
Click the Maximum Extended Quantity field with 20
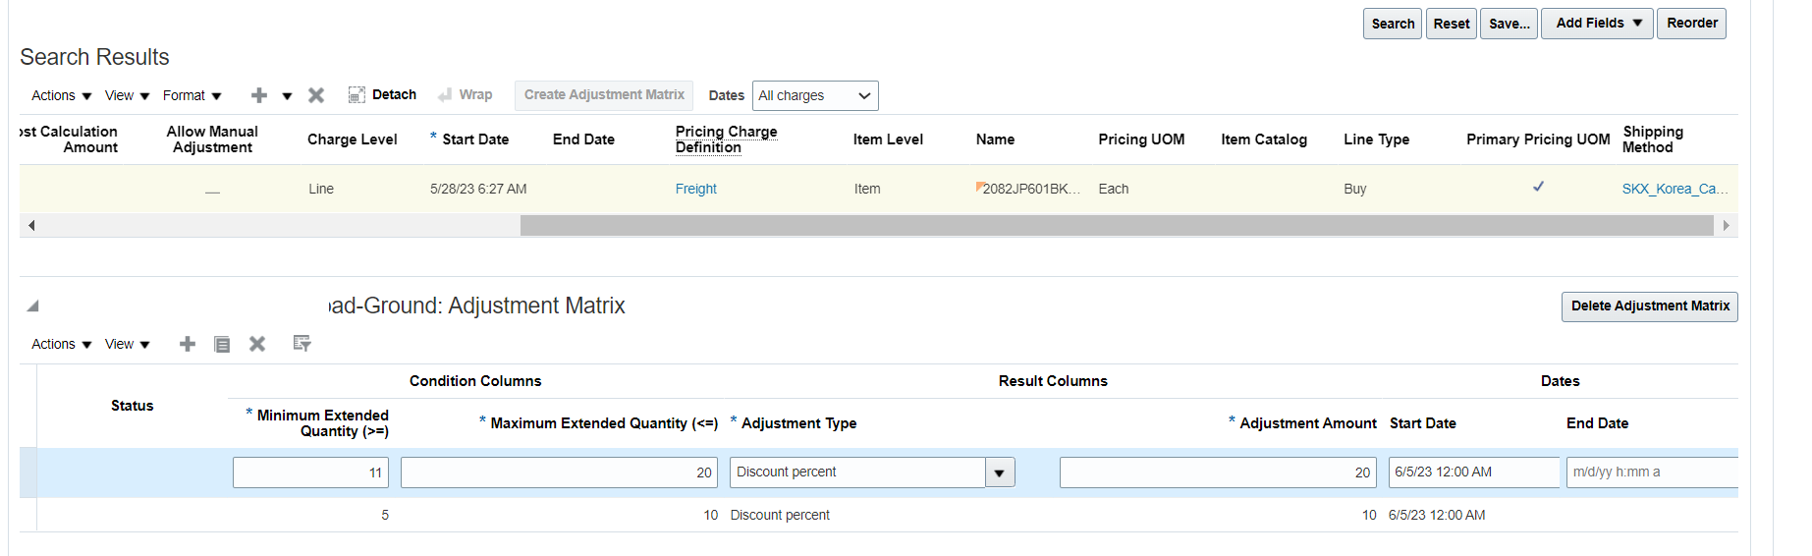tap(559, 473)
